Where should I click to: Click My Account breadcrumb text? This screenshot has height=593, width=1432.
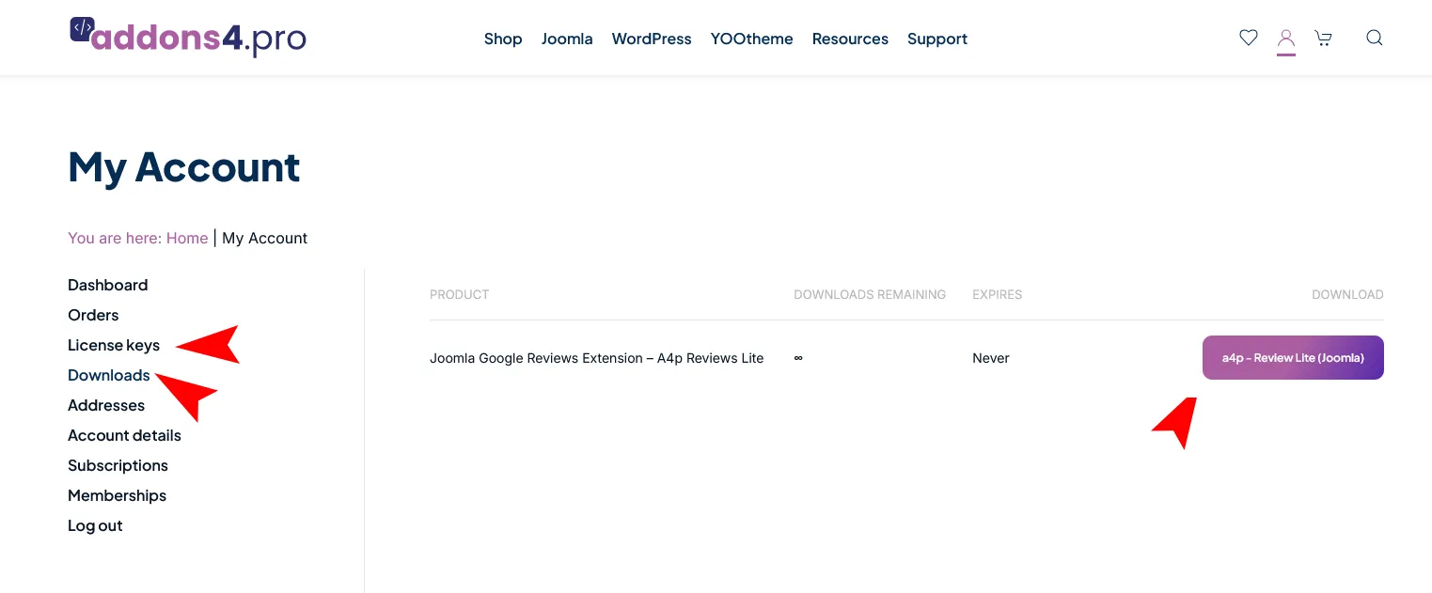pyautogui.click(x=265, y=238)
